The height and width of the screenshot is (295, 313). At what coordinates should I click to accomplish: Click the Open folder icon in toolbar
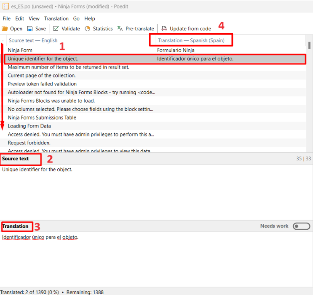click(5, 29)
